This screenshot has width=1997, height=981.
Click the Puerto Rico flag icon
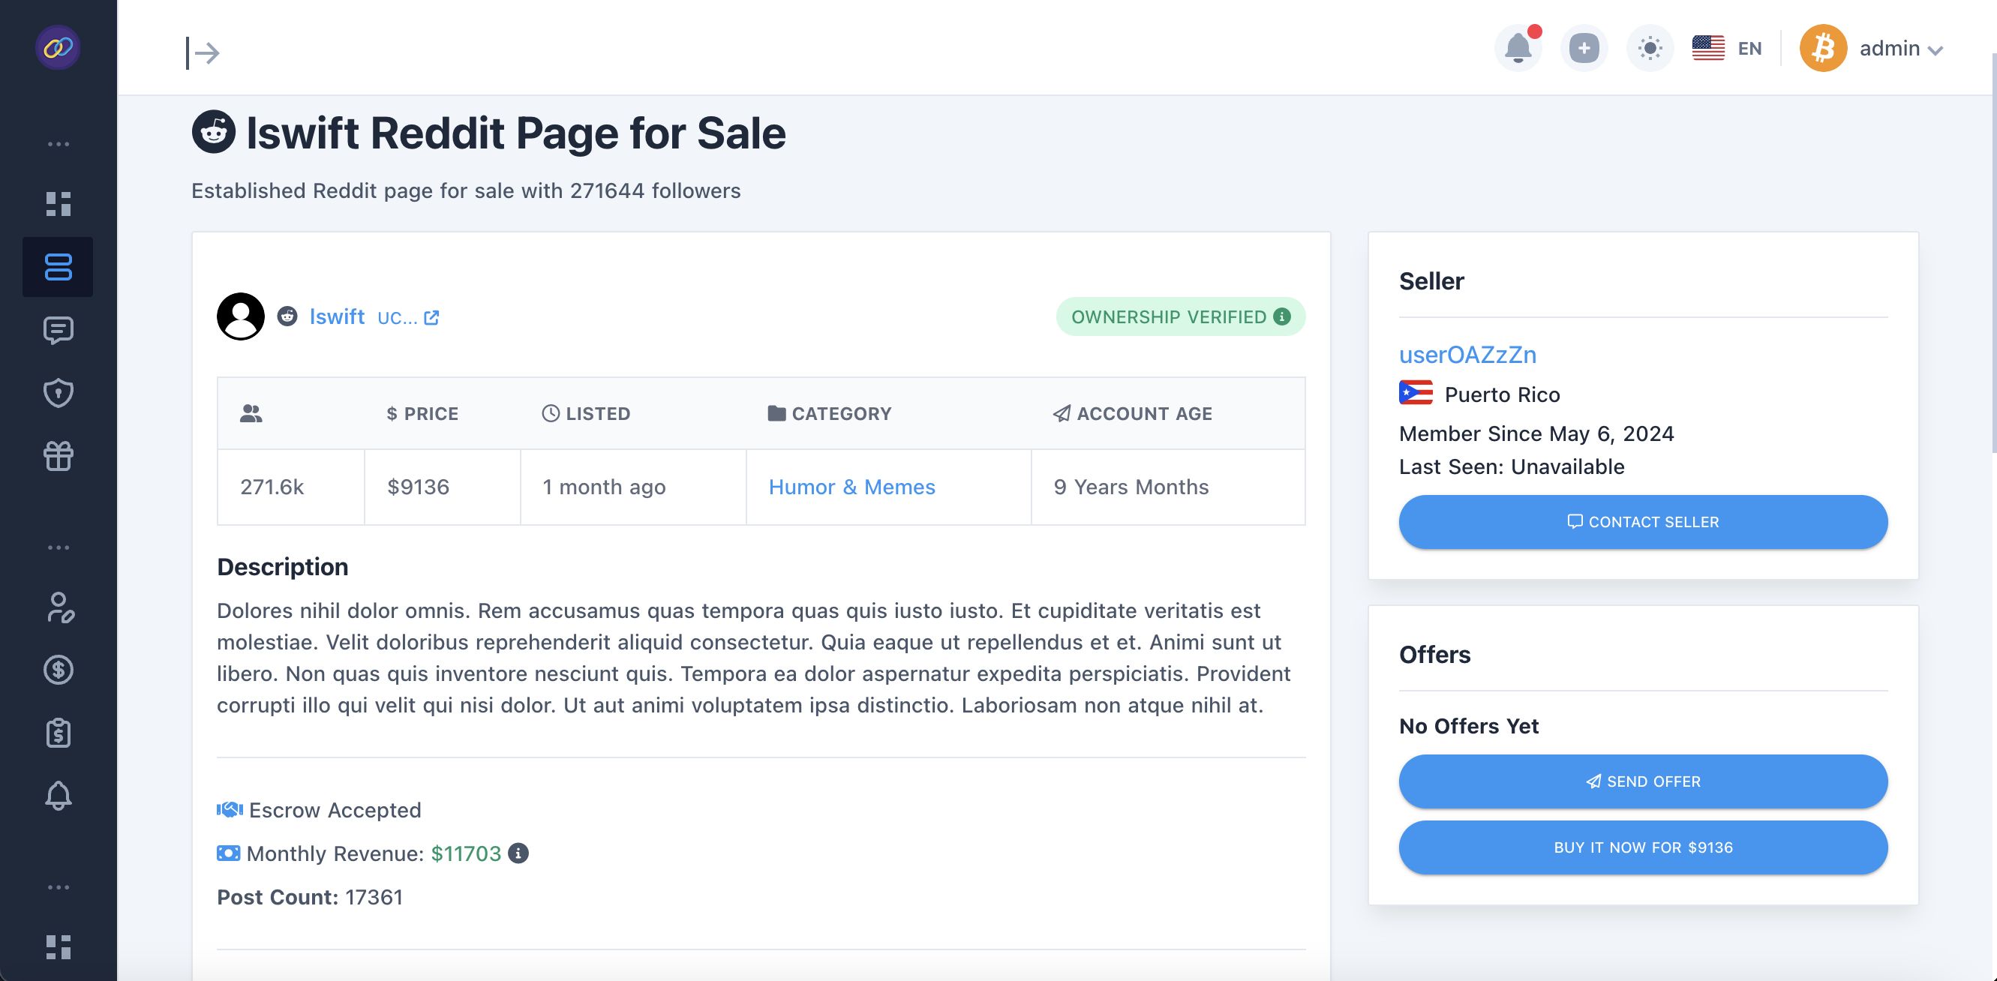tap(1416, 394)
